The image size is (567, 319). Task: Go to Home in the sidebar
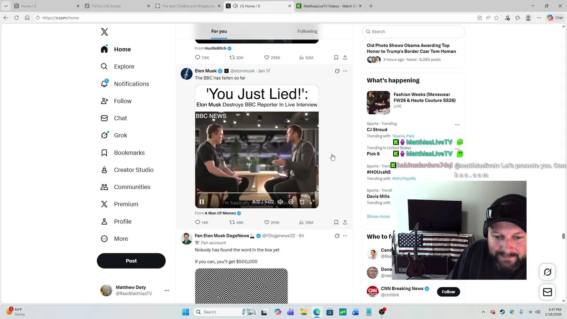(x=116, y=49)
